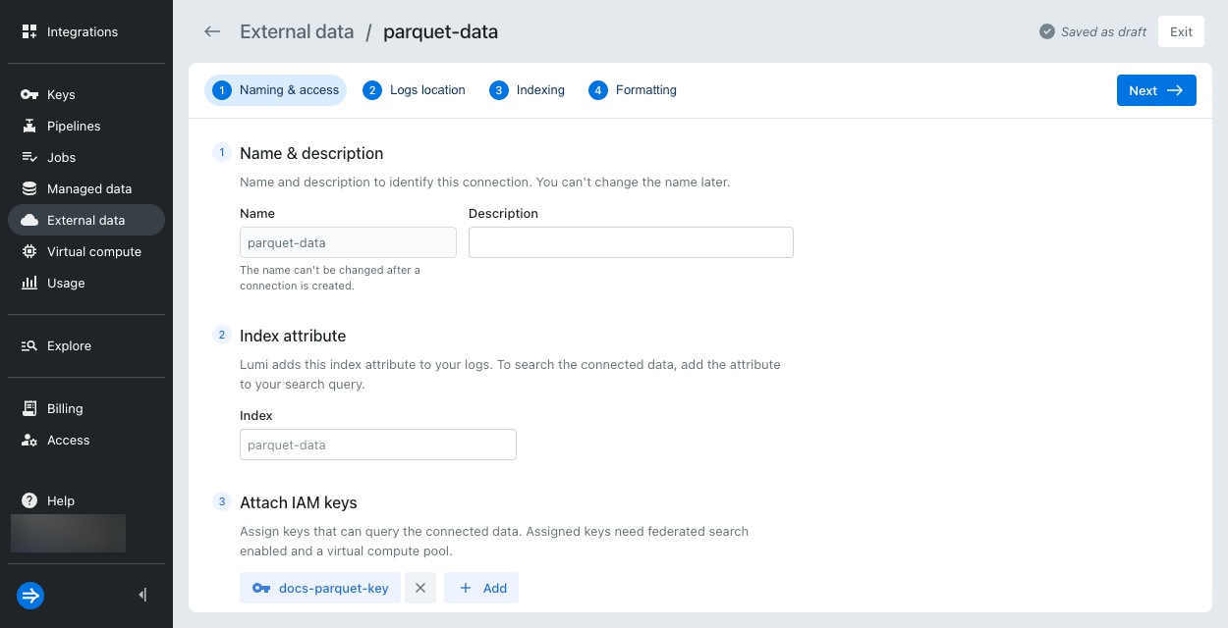The image size is (1228, 628).
Task: Click the External data cloud icon
Action: 29,220
